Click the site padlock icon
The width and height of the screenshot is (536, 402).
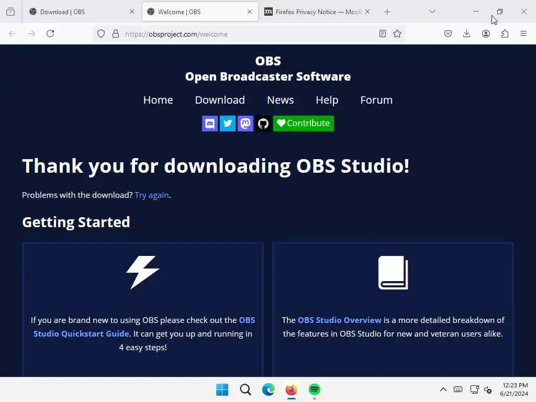pos(116,34)
